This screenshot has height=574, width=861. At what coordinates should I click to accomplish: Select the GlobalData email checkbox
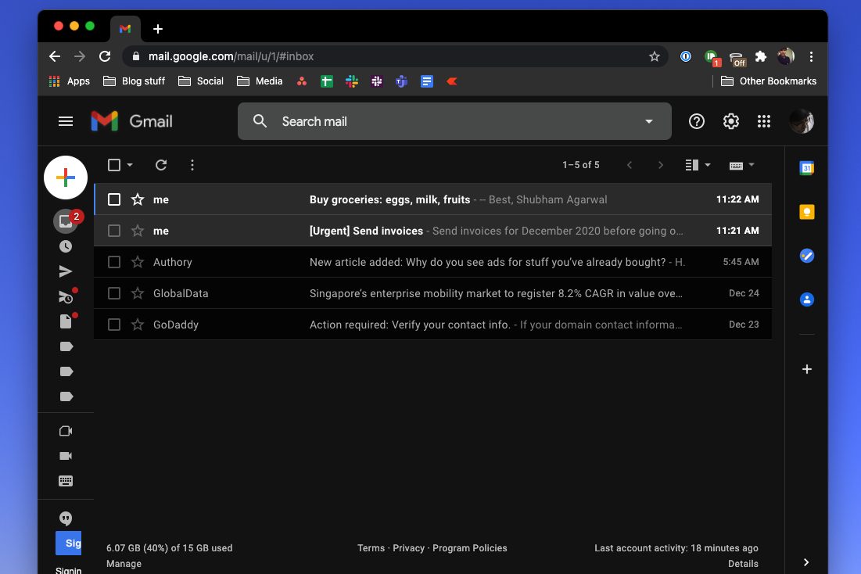113,293
